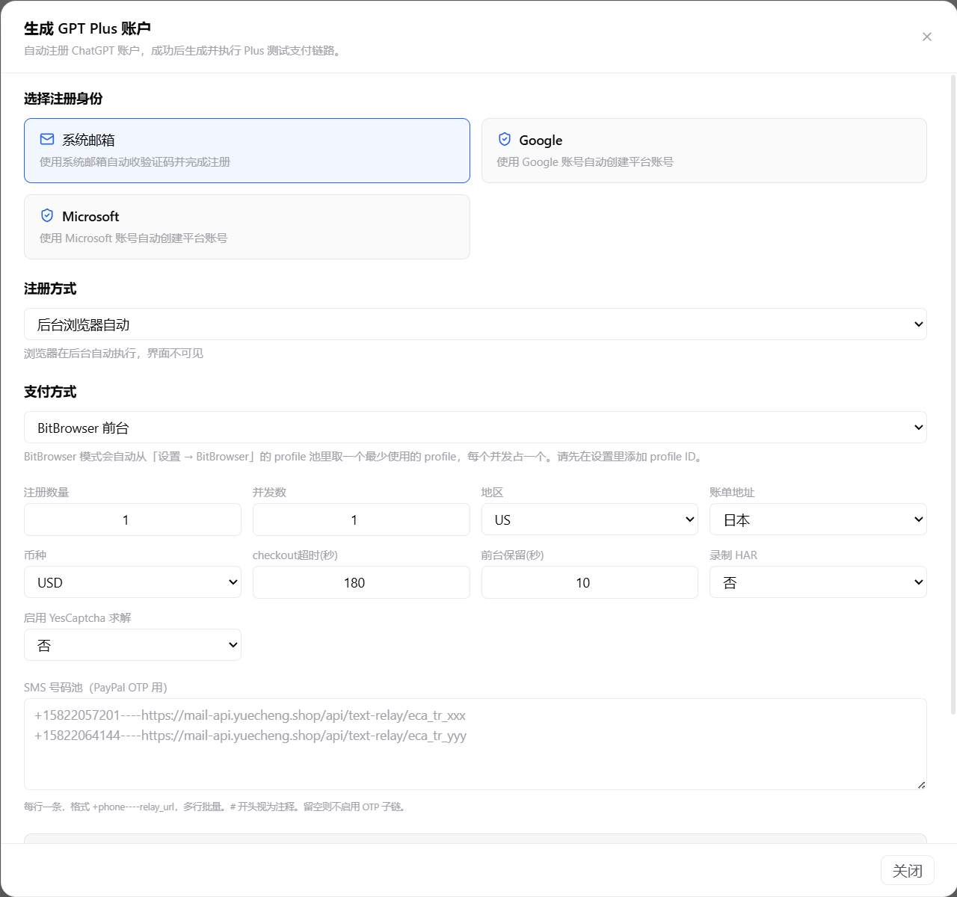Image resolution: width=957 pixels, height=897 pixels.
Task: Click the SMS text area resize handle
Action: (921, 784)
